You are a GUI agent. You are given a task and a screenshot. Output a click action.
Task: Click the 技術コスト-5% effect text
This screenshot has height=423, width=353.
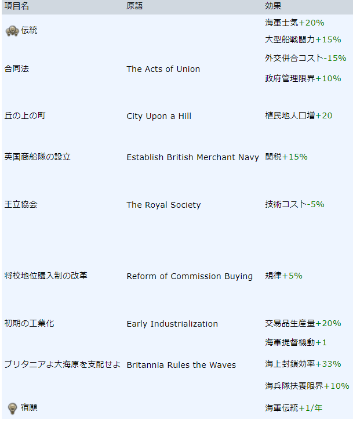(x=294, y=204)
